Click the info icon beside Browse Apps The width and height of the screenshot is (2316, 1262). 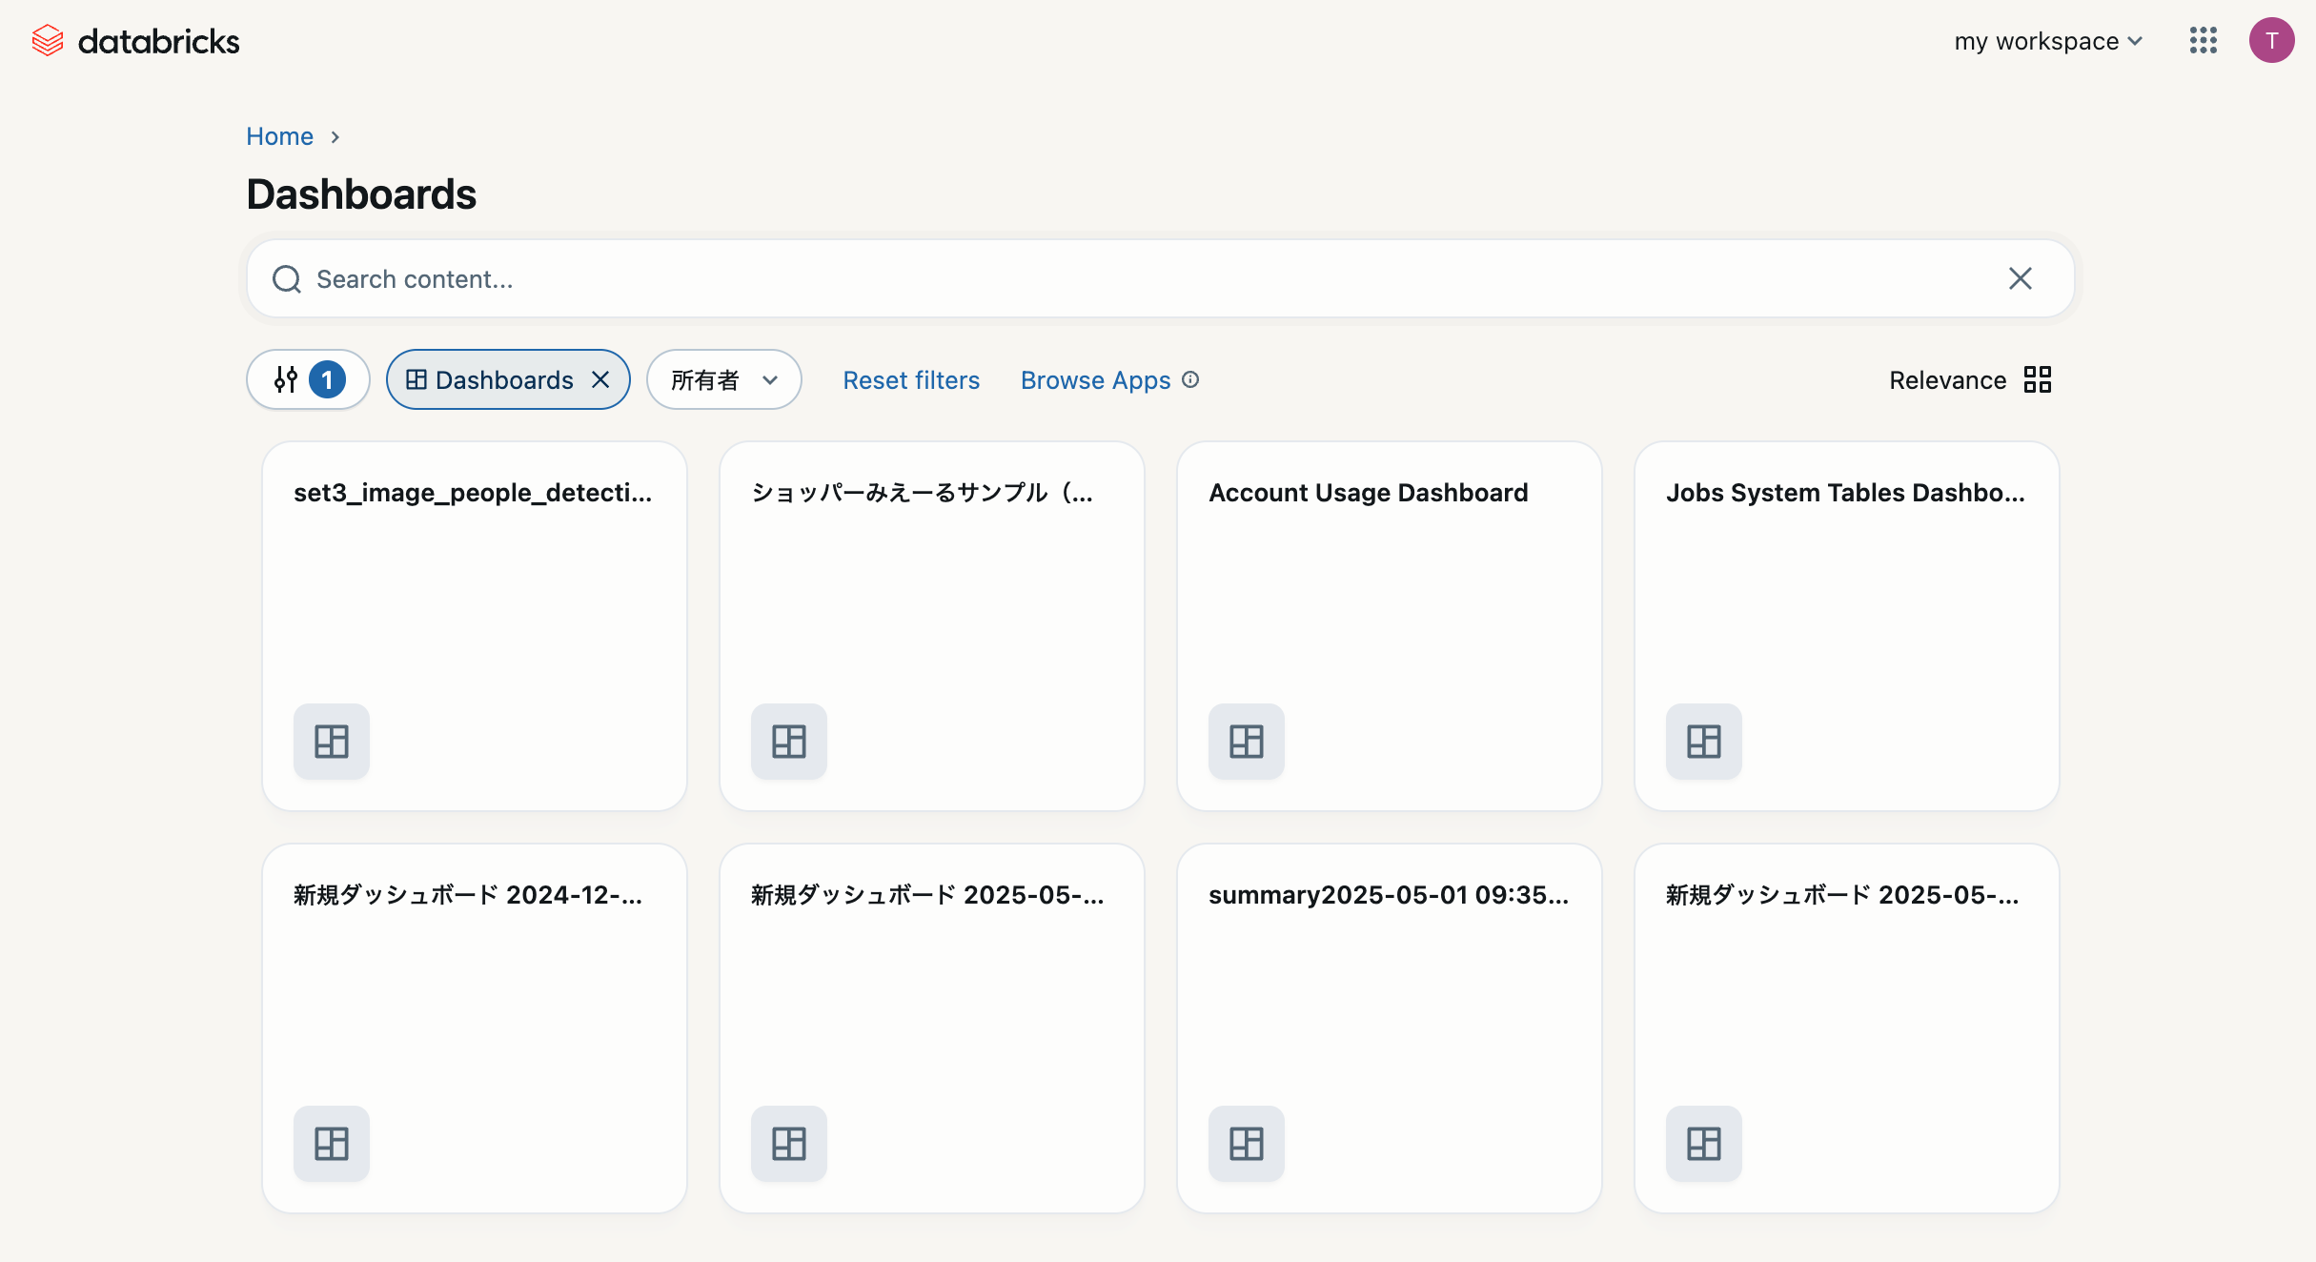[1190, 379]
